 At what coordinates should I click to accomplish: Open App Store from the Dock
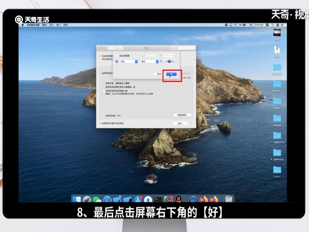[138, 199]
